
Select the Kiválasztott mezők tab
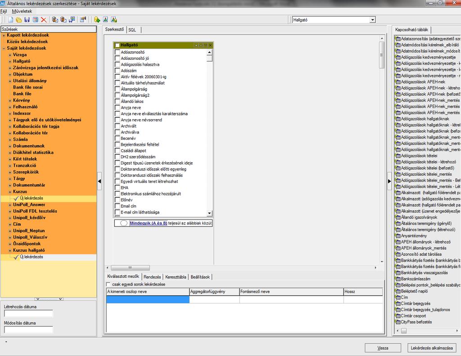[123, 276]
